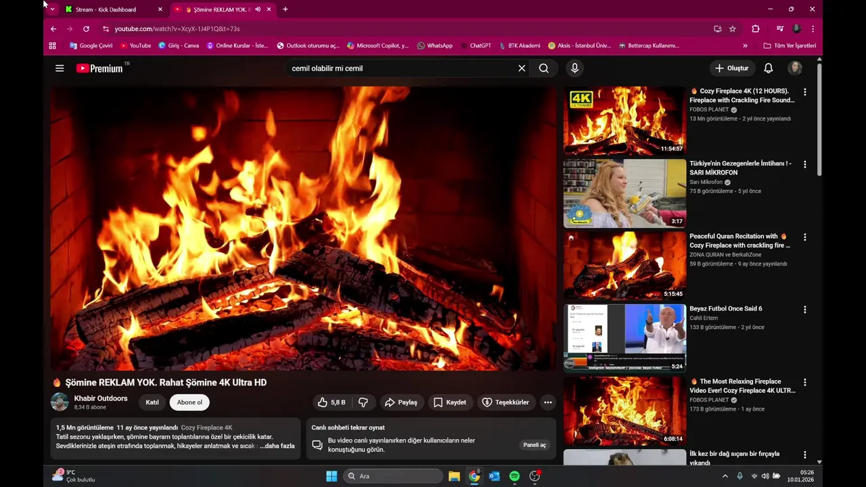This screenshot has width=866, height=487.
Task: Start voice search with microphone
Action: (574, 68)
